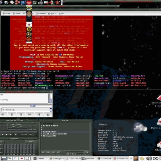Open the Onglets menu

[52, 13]
